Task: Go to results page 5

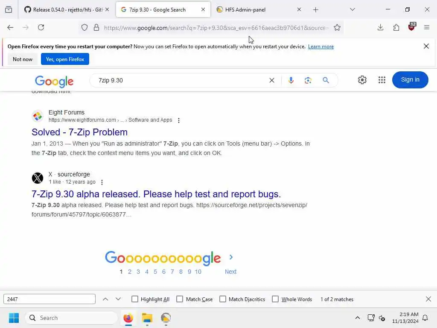Action: point(155,272)
